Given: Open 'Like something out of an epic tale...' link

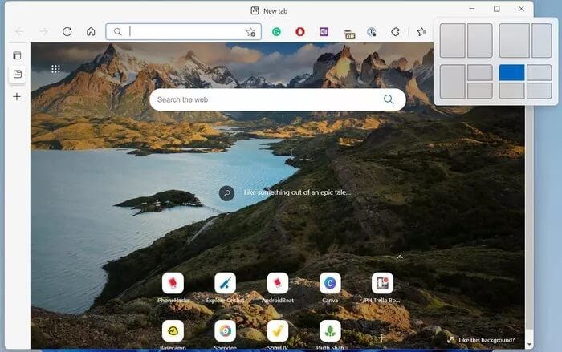Looking at the screenshot, I should click(x=297, y=192).
